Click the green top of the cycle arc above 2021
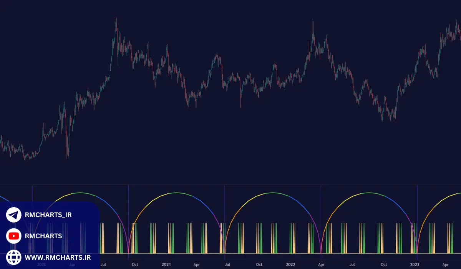 pos(176,193)
